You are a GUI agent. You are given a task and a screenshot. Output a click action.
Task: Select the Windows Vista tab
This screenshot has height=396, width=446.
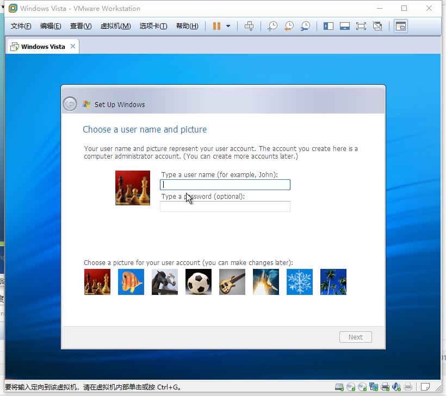click(x=42, y=47)
